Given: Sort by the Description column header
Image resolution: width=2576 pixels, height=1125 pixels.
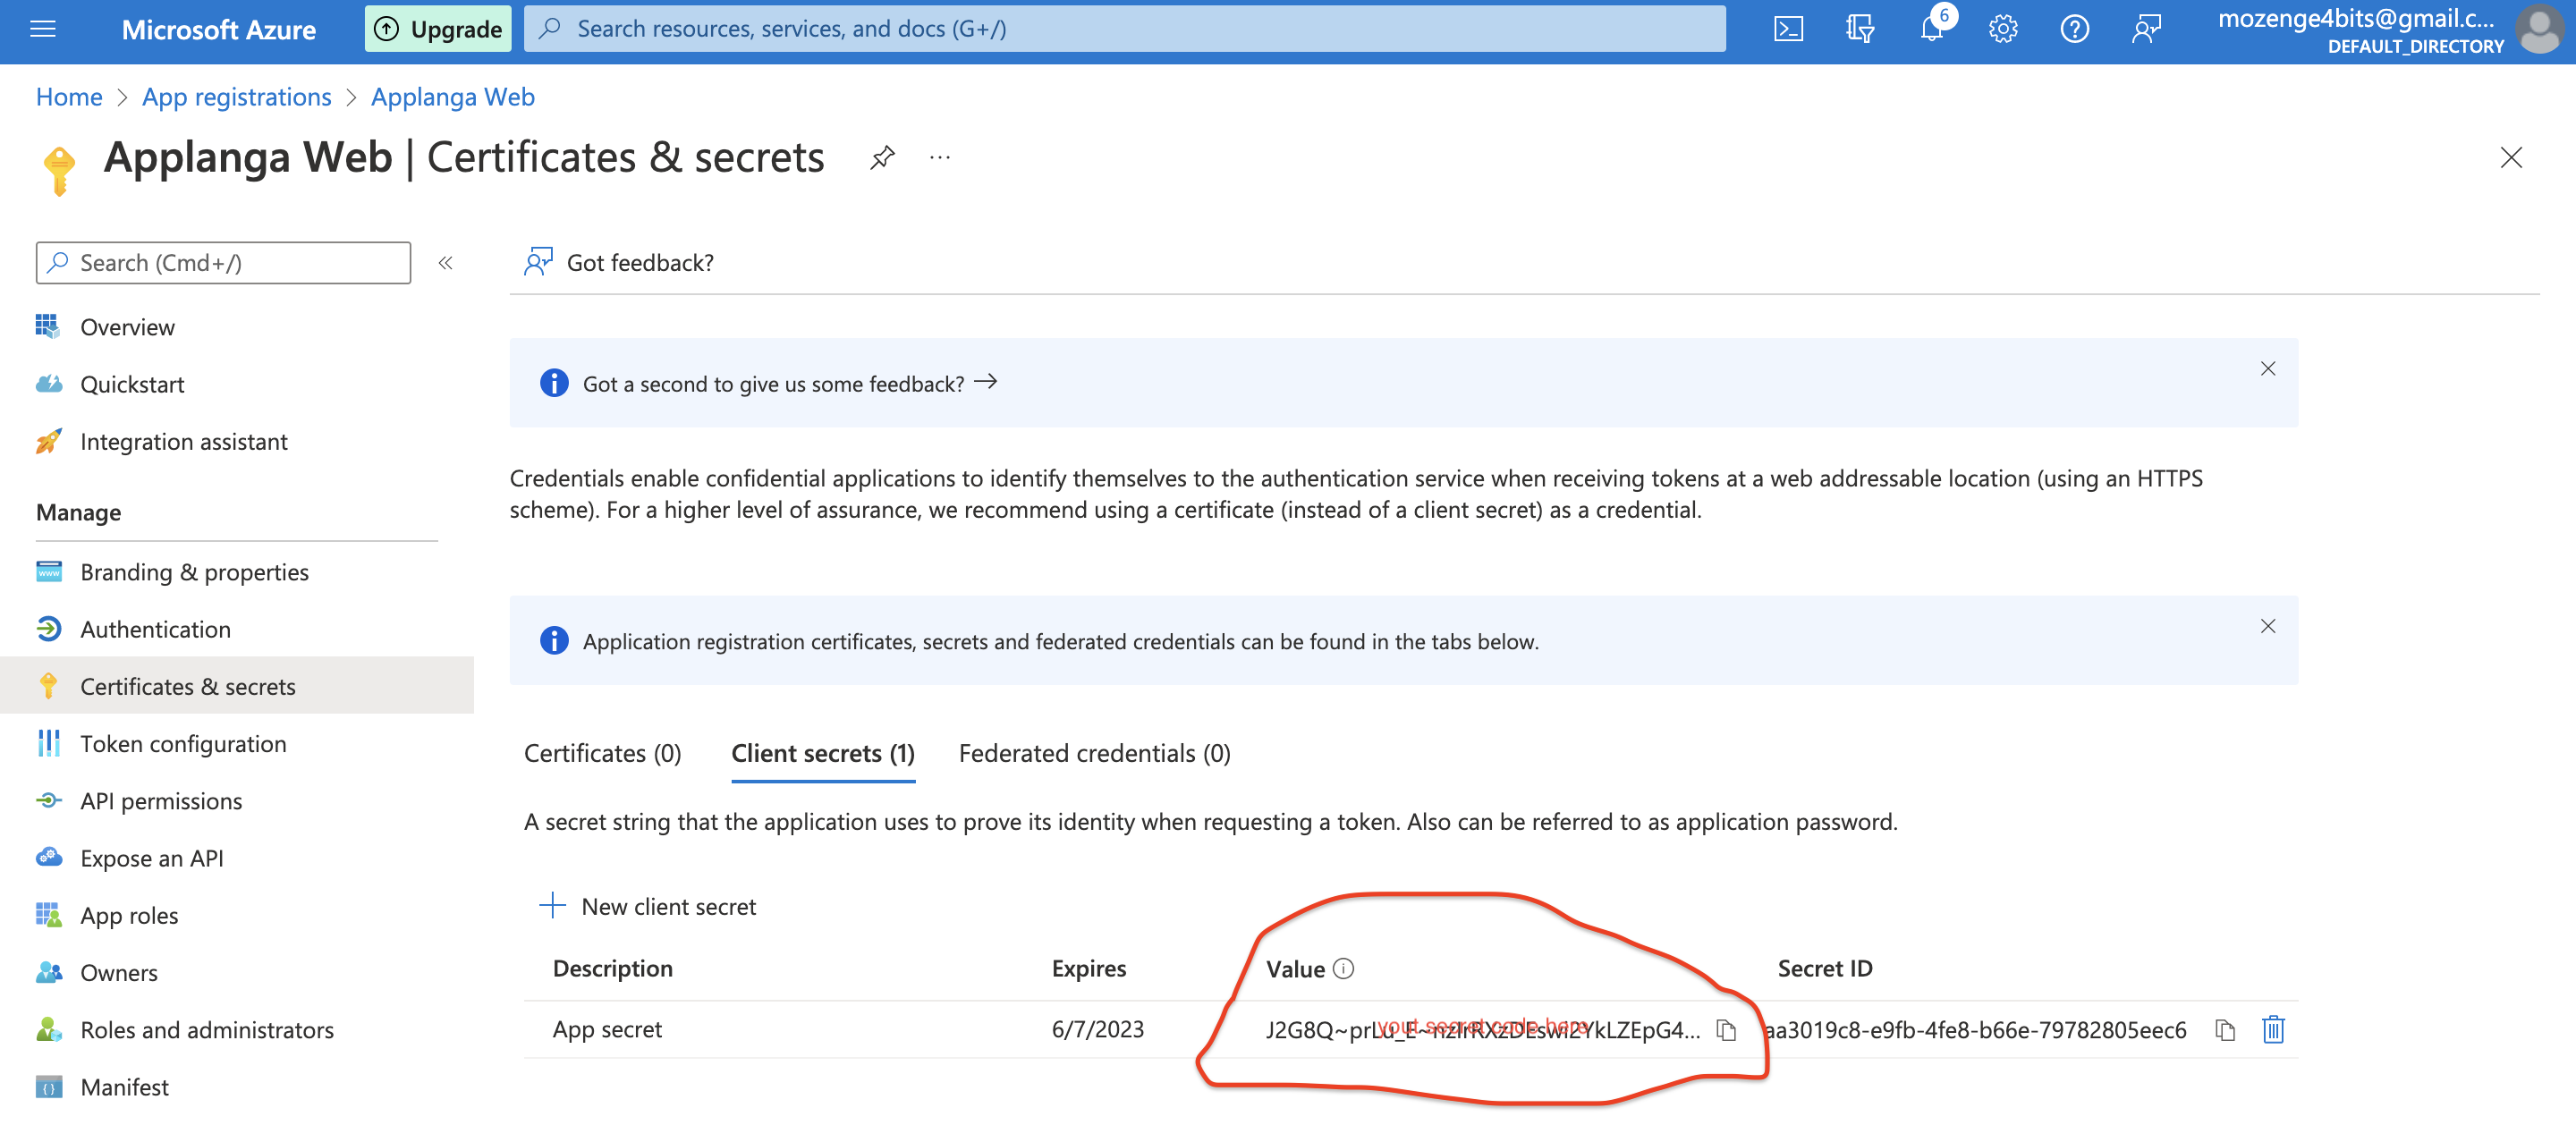Looking at the screenshot, I should tap(613, 968).
